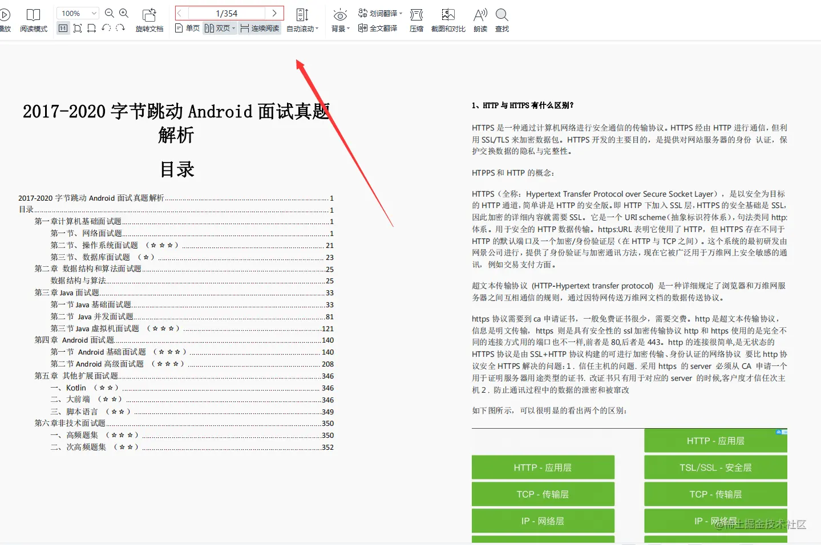Viewport: 821px width, 545px height.
Task: Click the fit width icon
Action: (x=91, y=28)
